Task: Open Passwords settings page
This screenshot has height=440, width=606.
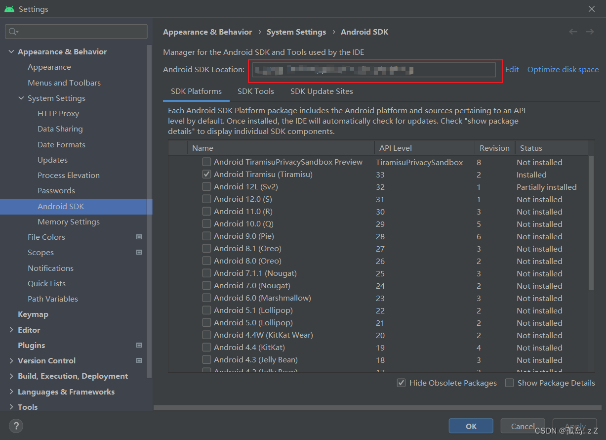Action: pyautogui.click(x=56, y=191)
